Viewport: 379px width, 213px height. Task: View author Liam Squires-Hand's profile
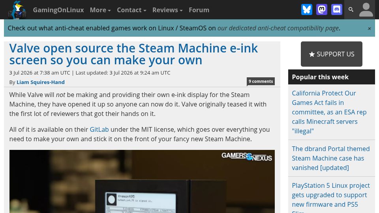pyautogui.click(x=40, y=82)
